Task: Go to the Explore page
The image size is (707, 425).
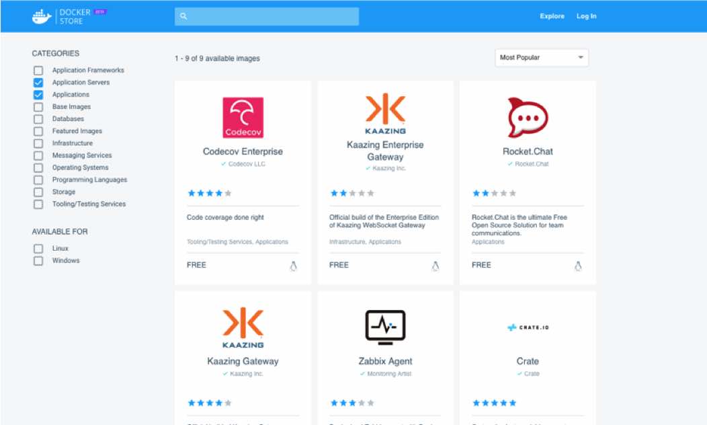Action: 552,16
